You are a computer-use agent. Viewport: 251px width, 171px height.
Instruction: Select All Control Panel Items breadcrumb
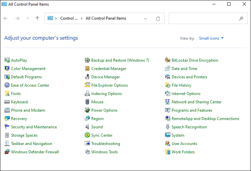coord(106,19)
